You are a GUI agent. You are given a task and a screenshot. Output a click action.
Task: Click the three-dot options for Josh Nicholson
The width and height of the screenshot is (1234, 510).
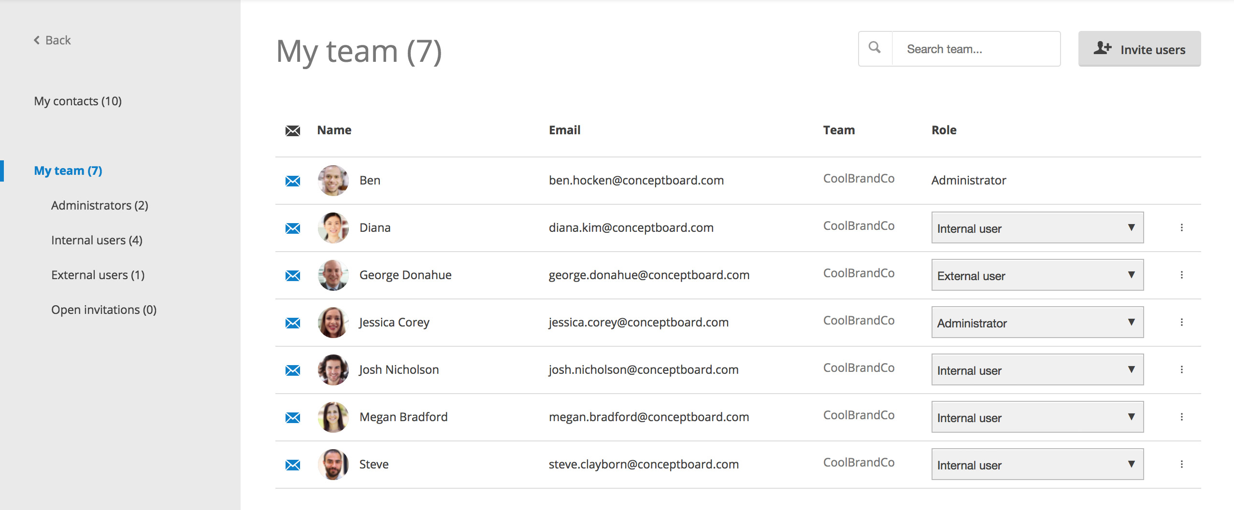pyautogui.click(x=1182, y=369)
